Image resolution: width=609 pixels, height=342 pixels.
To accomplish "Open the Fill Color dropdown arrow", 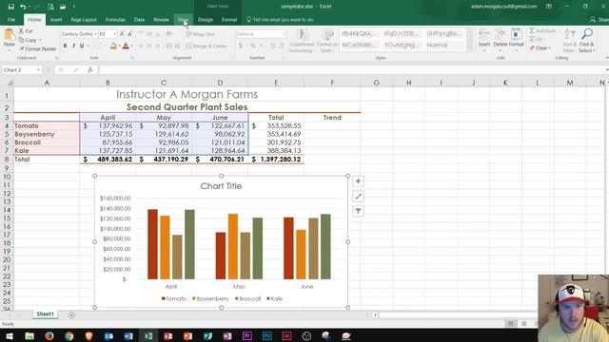I will coord(119,47).
